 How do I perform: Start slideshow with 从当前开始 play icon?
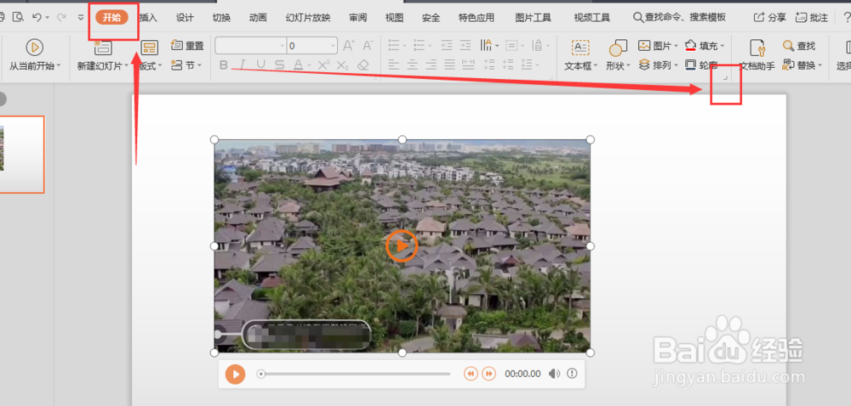tap(34, 48)
